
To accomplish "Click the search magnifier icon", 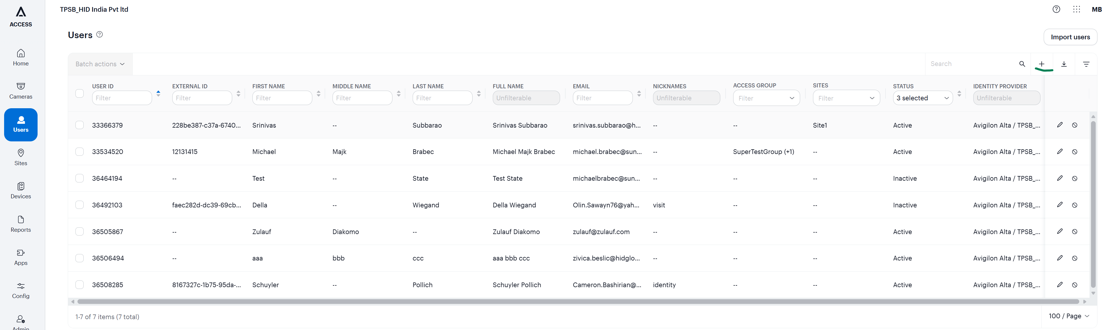I will (1022, 64).
